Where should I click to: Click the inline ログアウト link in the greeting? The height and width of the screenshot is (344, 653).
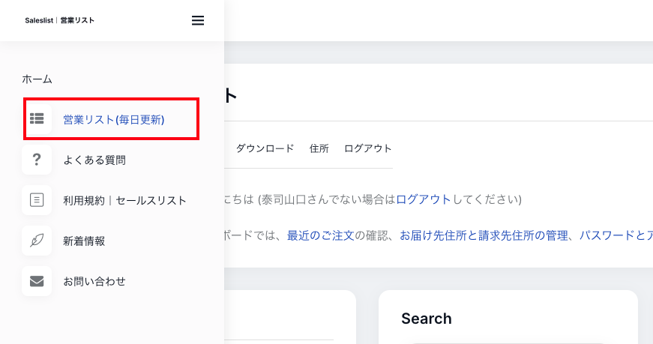[x=424, y=199]
